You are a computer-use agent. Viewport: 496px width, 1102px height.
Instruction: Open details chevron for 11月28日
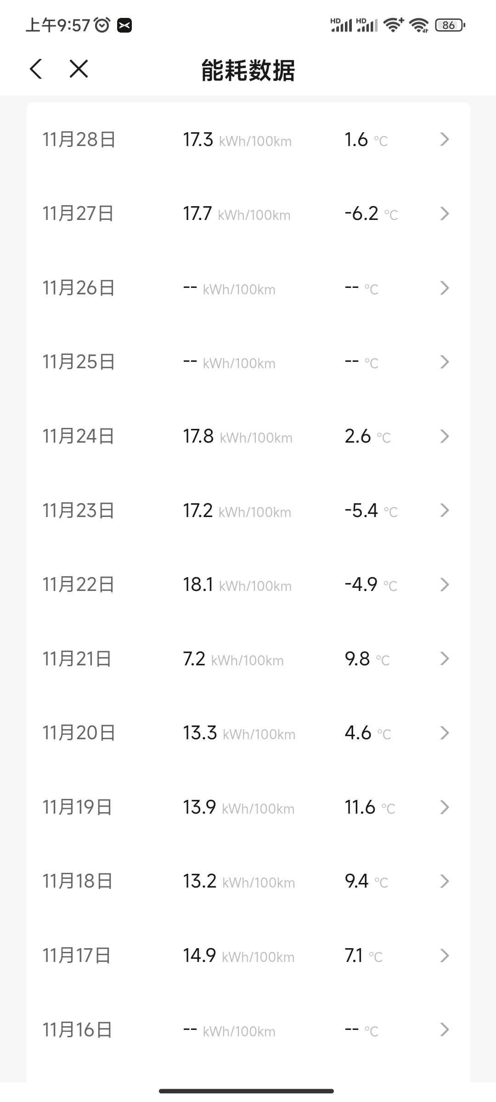[444, 139]
